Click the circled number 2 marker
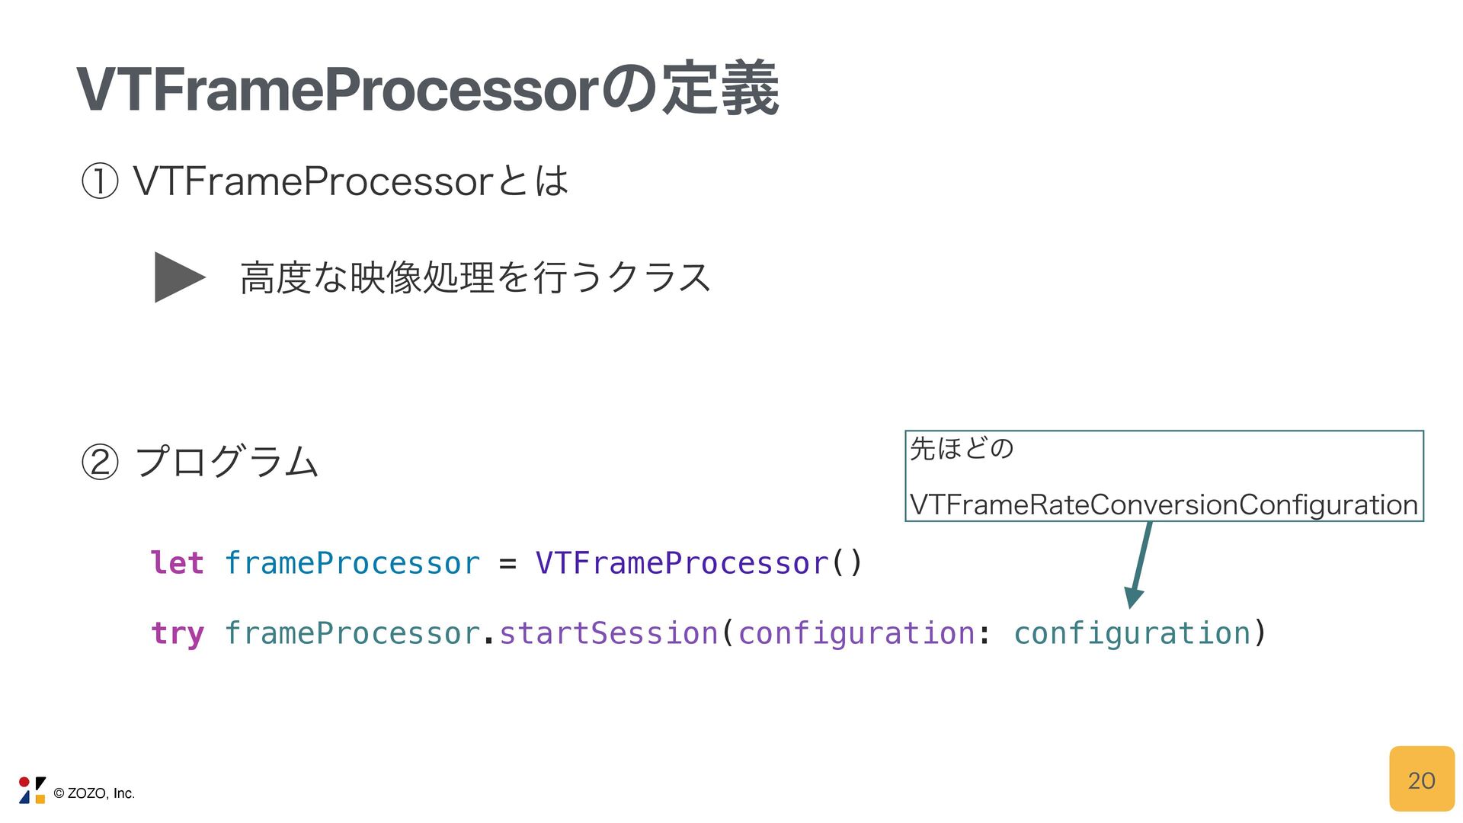Viewport: 1463px width, 823px height. (x=100, y=463)
